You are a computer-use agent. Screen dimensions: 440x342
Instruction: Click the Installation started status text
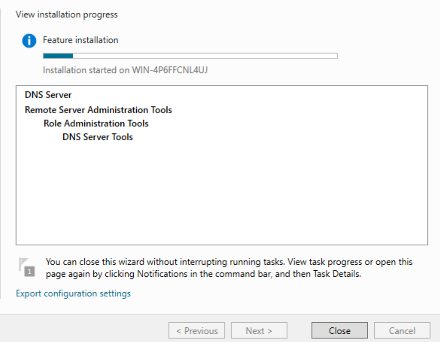(x=125, y=70)
